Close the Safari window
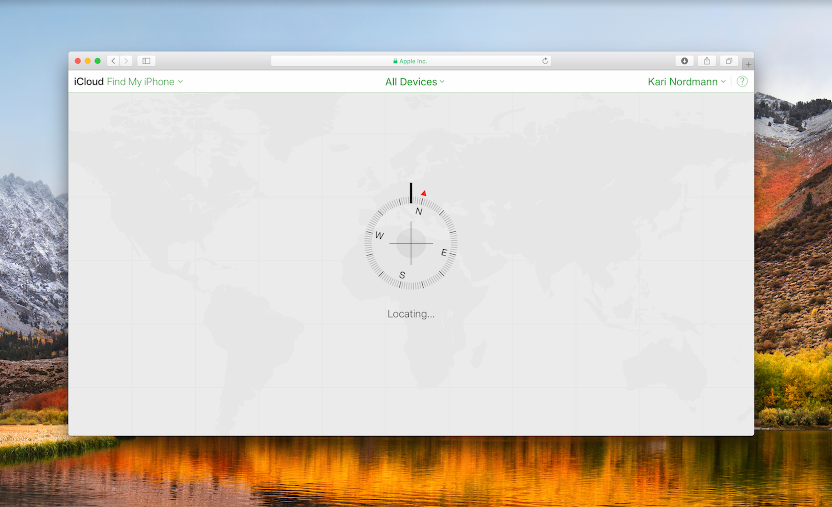 (x=78, y=61)
